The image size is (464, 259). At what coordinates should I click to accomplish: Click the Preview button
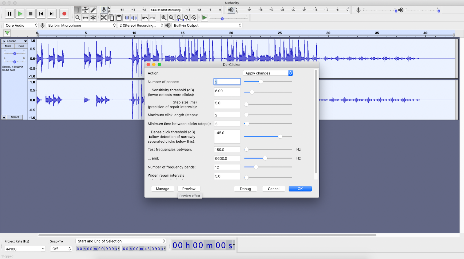[189, 189]
